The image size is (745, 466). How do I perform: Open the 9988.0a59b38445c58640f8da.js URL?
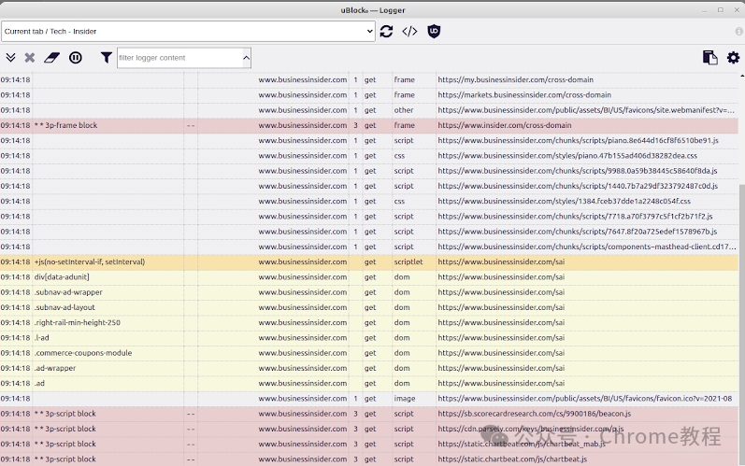[x=578, y=171]
